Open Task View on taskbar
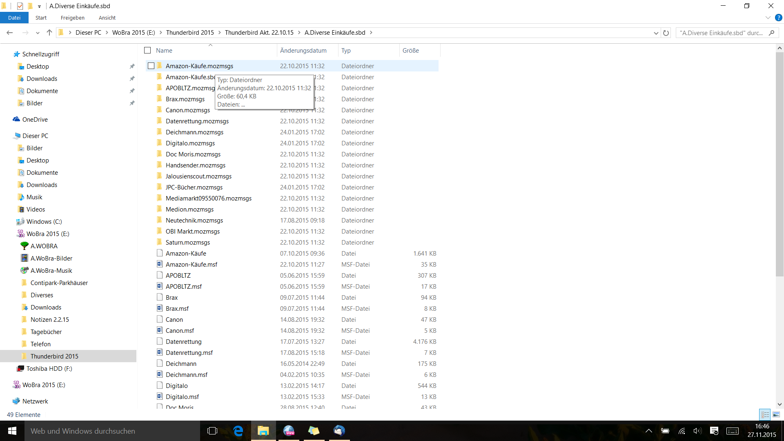The image size is (784, 441). pyautogui.click(x=212, y=431)
